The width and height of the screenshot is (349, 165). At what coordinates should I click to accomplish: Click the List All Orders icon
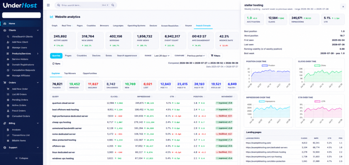(8, 94)
